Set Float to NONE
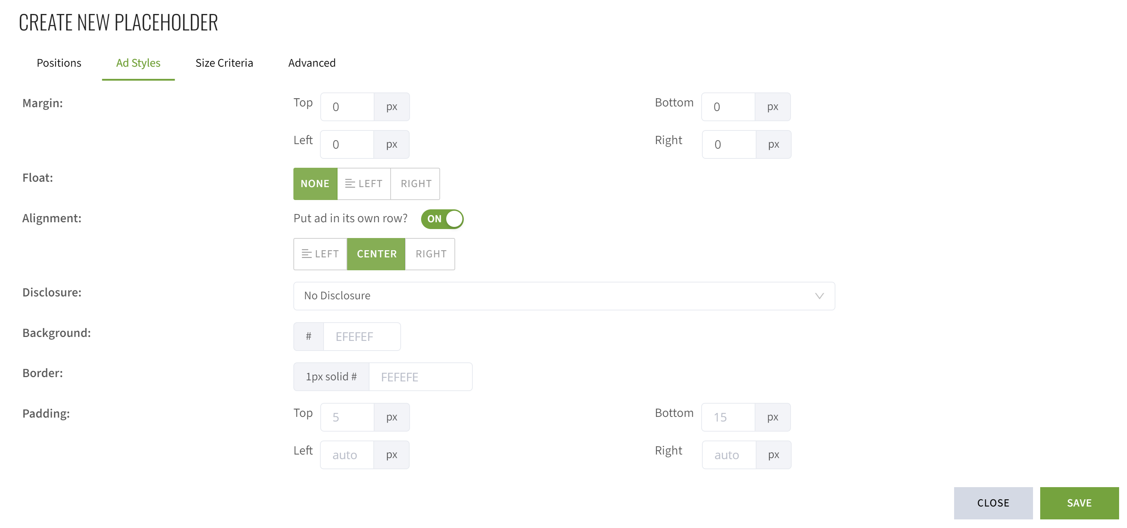1127x528 pixels. click(315, 184)
